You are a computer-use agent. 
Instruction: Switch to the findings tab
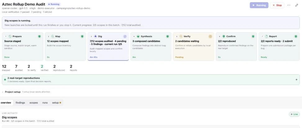coord(20,103)
